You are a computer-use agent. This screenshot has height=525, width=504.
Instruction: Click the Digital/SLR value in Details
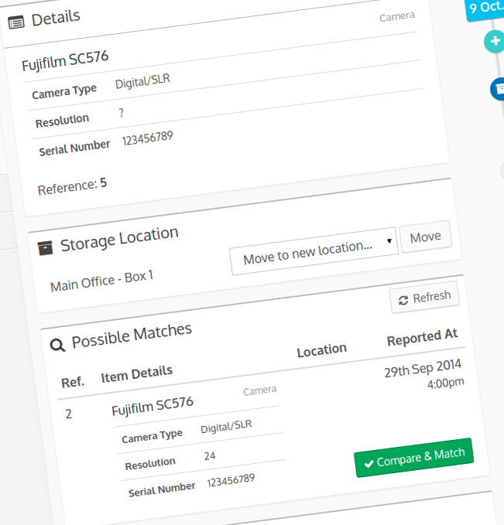tap(143, 82)
